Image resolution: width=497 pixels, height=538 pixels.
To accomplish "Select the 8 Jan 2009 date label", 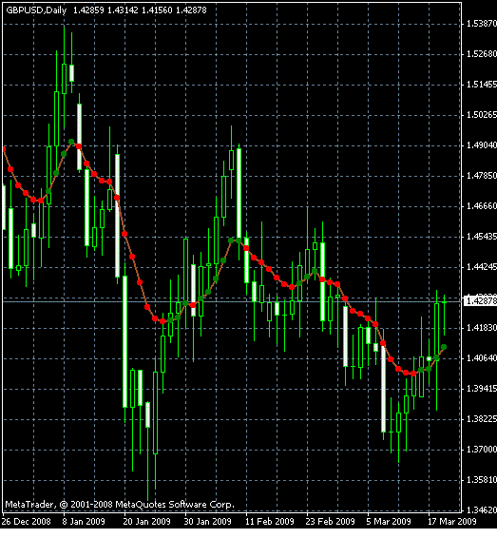I will 84,522.
